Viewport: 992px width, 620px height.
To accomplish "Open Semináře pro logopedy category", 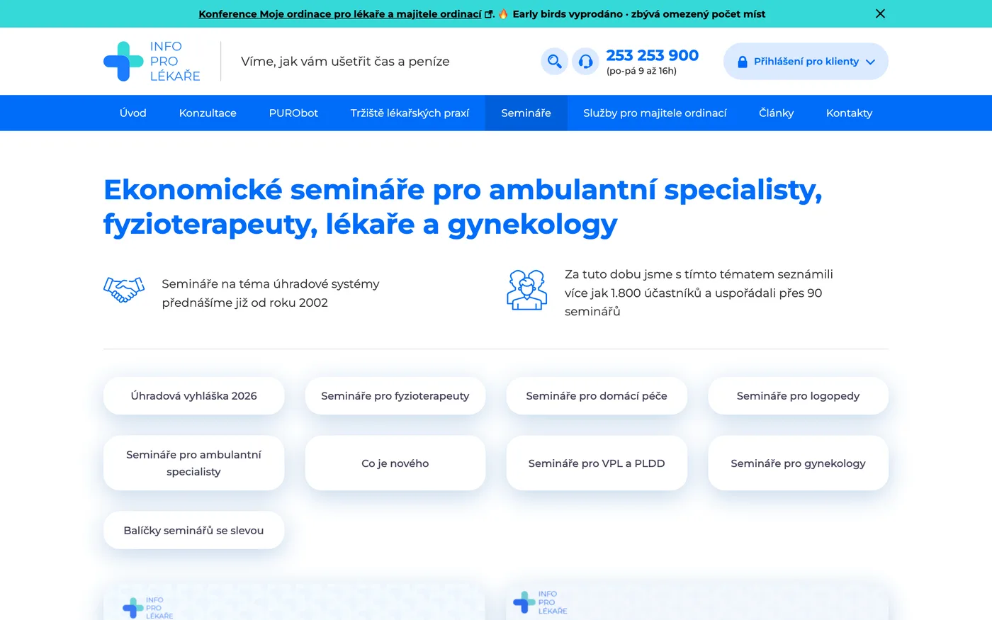I will pyautogui.click(x=798, y=396).
